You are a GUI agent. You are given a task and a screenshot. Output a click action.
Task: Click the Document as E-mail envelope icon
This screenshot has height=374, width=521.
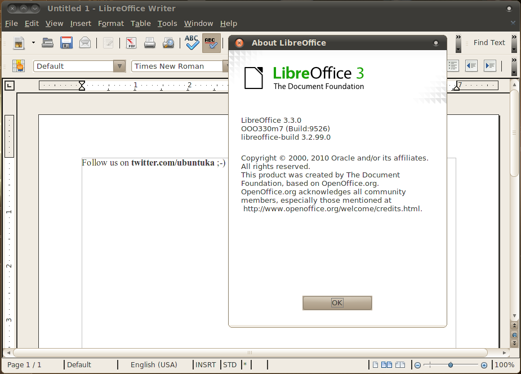coord(85,43)
